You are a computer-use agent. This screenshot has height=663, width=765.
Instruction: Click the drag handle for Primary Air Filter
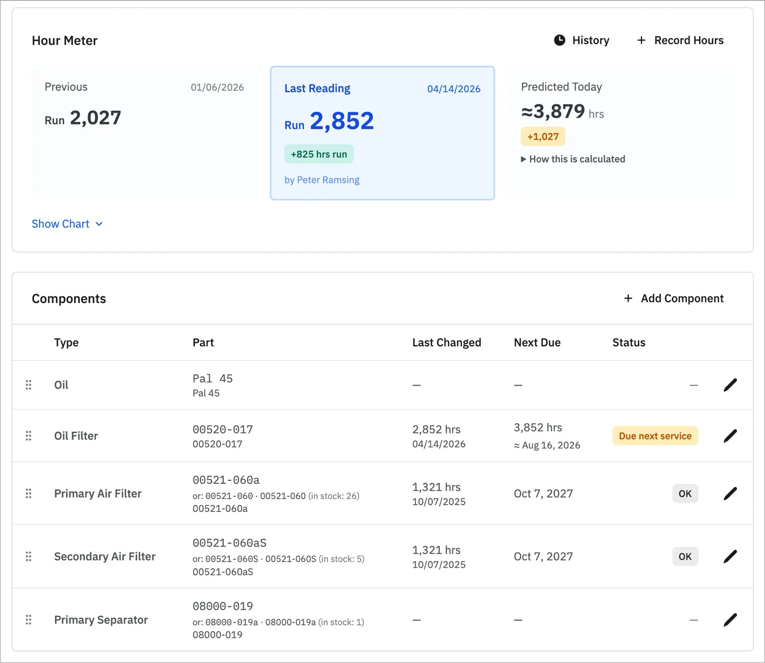29,493
